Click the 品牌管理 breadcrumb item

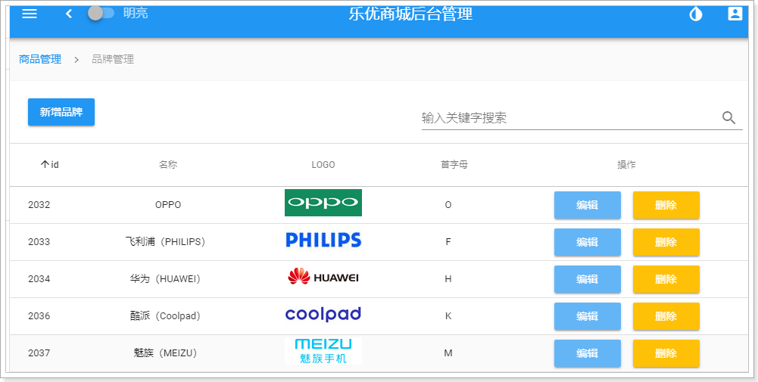pyautogui.click(x=113, y=59)
